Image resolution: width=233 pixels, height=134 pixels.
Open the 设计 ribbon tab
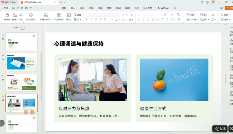[82, 8]
